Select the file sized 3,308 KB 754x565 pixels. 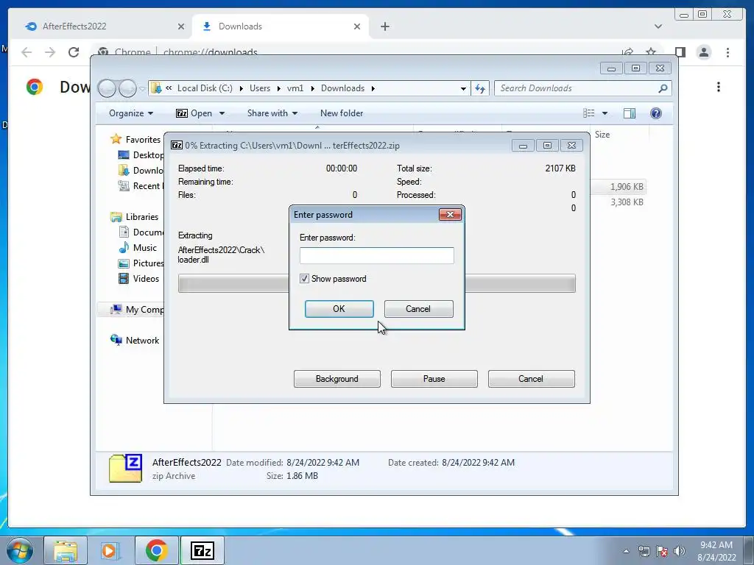tap(627, 202)
